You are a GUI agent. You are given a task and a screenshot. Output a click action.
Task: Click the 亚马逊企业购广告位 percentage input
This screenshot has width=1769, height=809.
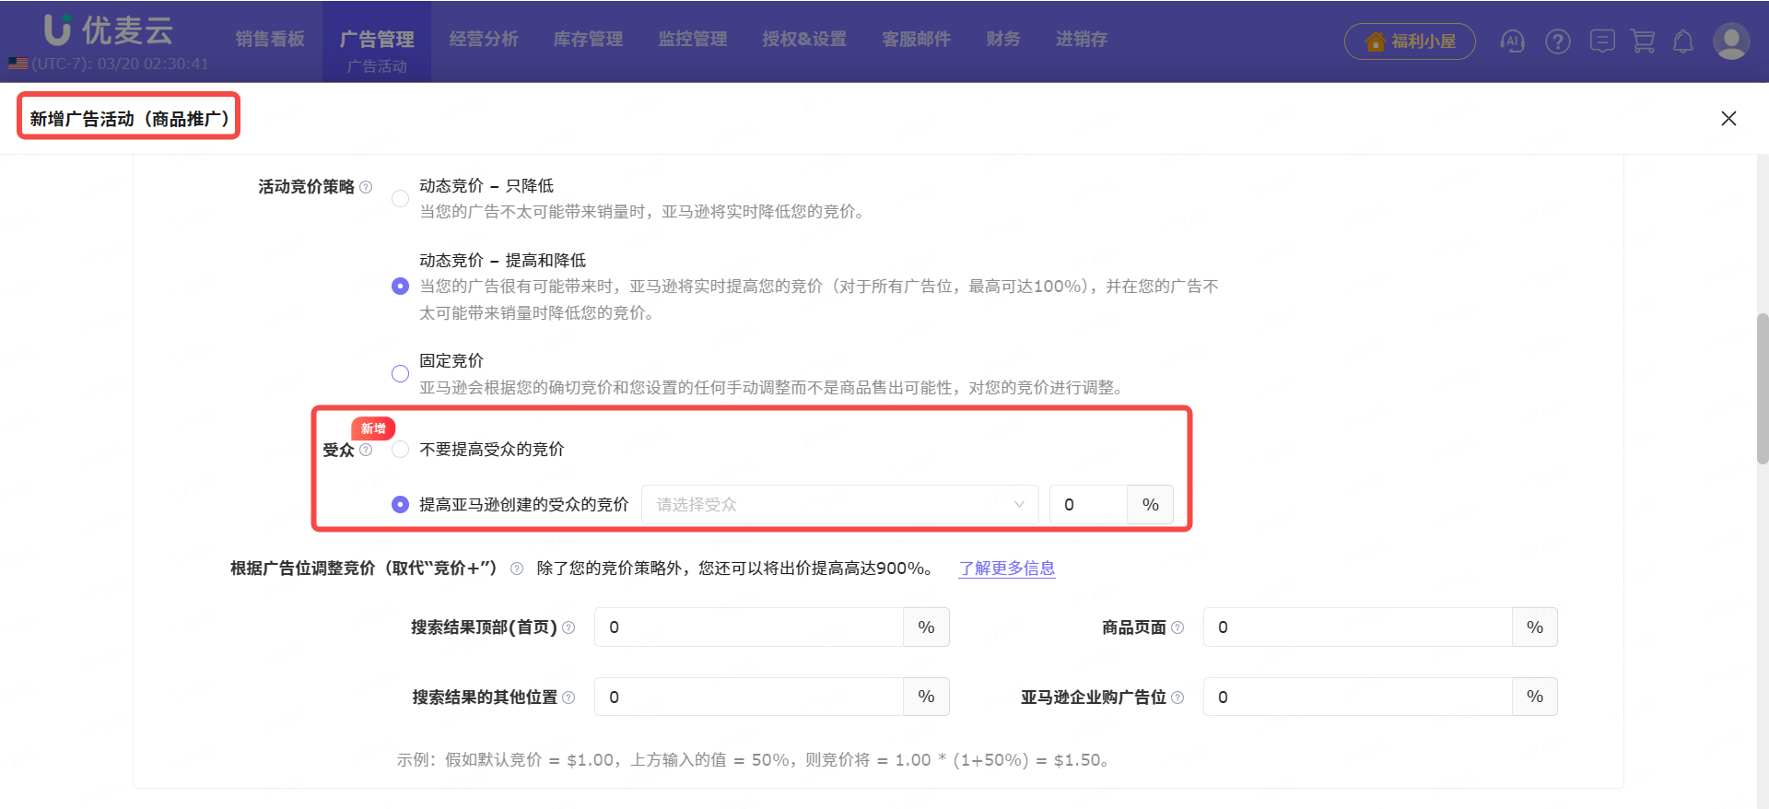coord(1358,698)
